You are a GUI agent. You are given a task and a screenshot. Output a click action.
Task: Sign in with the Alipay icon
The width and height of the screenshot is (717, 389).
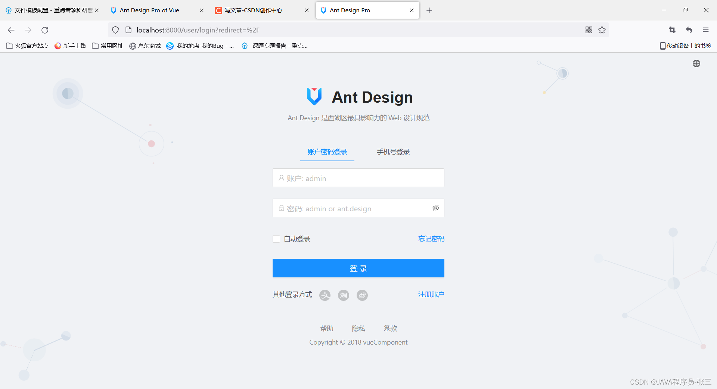(x=325, y=295)
